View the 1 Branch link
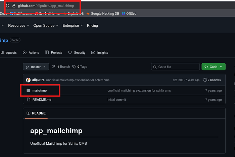The height and width of the screenshot is (157, 235). 61,67
